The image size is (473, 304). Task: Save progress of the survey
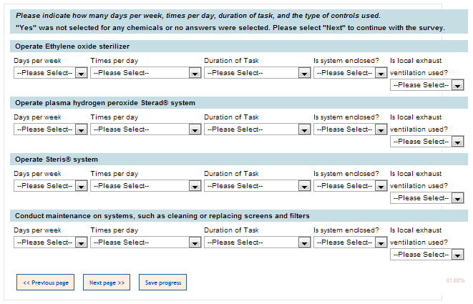(162, 283)
